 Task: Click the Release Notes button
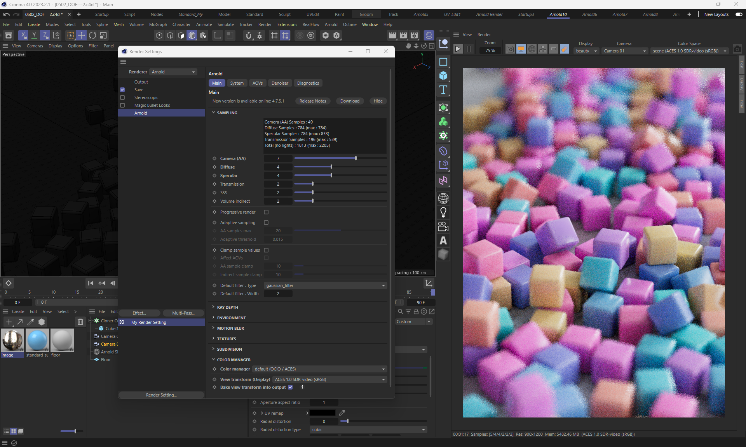(x=312, y=101)
